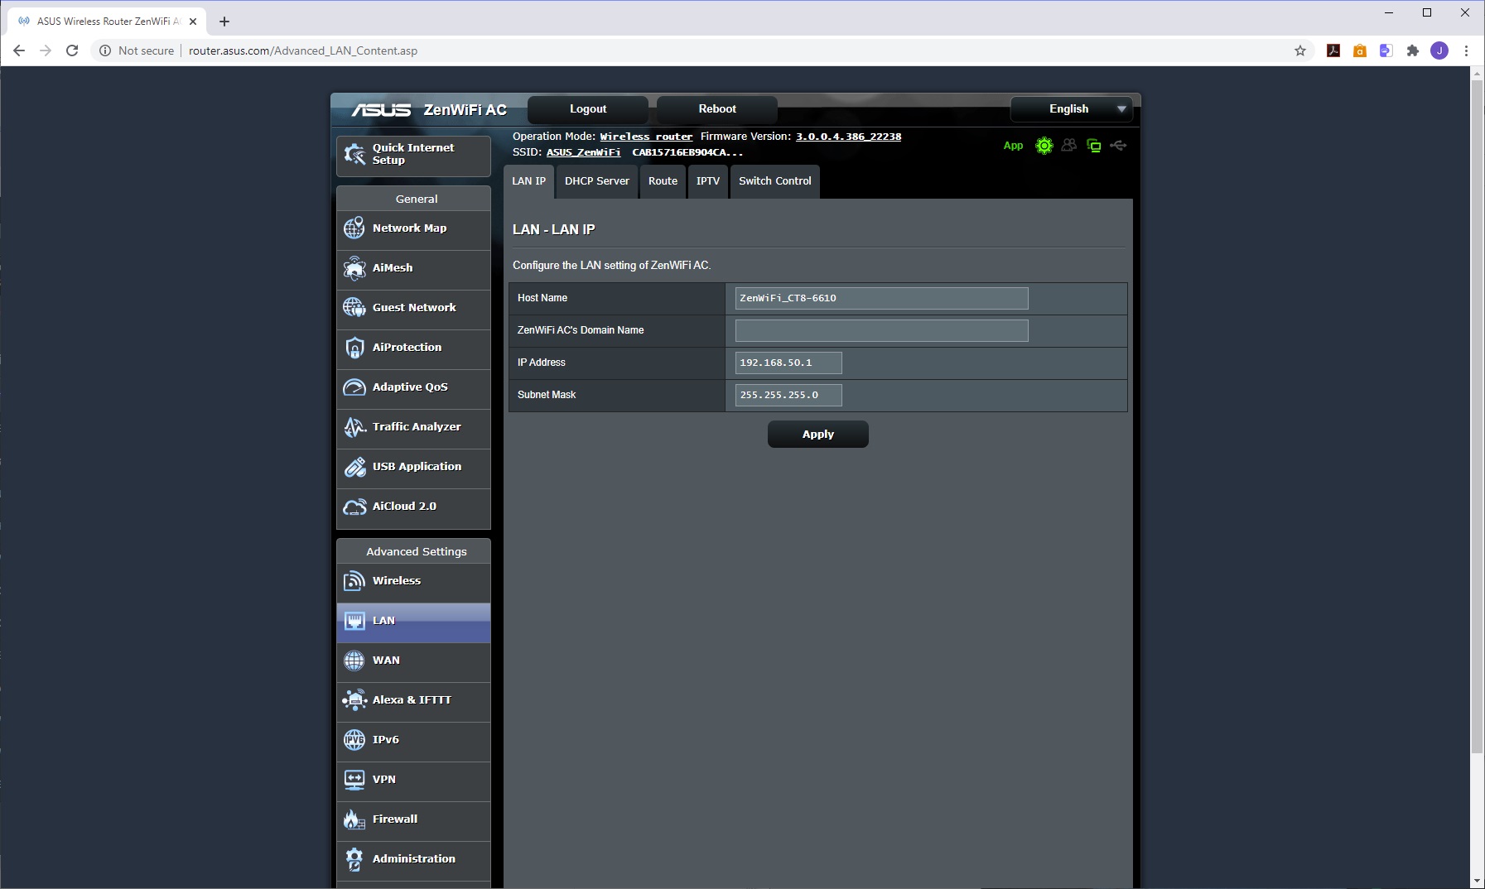Open Chrome three-dot menu
Screen dimensions: 1485x889
[1466, 50]
